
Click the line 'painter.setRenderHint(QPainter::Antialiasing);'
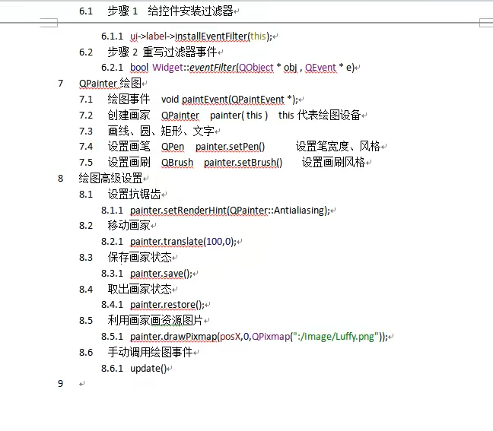click(231, 210)
